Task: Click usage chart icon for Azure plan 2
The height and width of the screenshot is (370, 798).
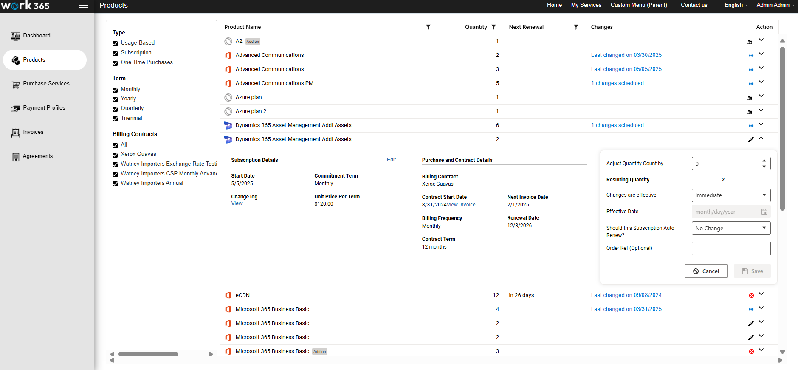Action: tap(749, 112)
